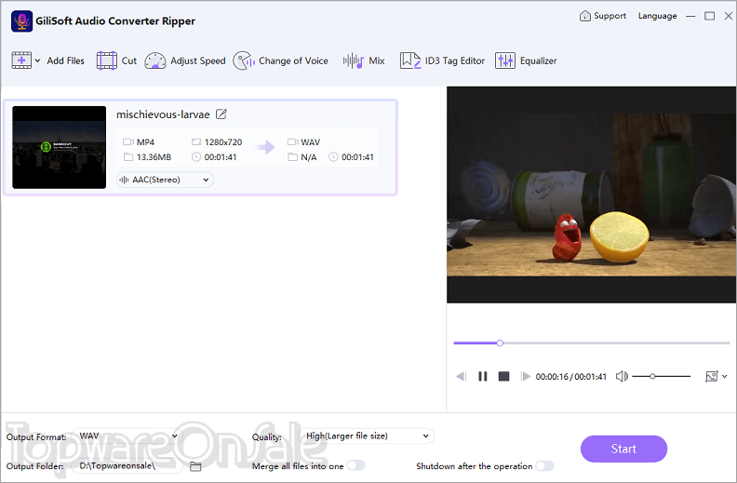Open the Mix waveform icon
The height and width of the screenshot is (483, 737).
[354, 60]
